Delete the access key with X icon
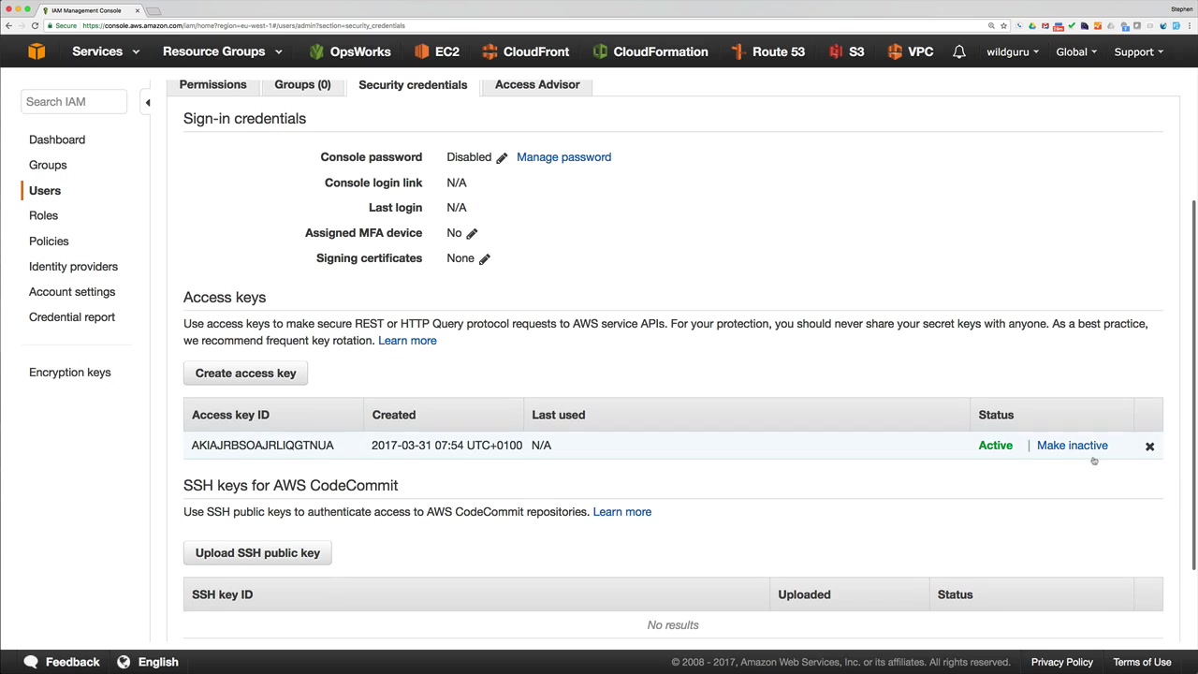Image resolution: width=1198 pixels, height=674 pixels. coord(1149,447)
